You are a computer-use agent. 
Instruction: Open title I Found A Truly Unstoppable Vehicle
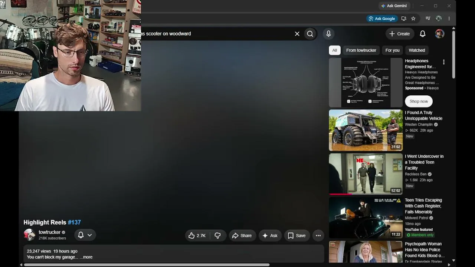click(x=423, y=116)
